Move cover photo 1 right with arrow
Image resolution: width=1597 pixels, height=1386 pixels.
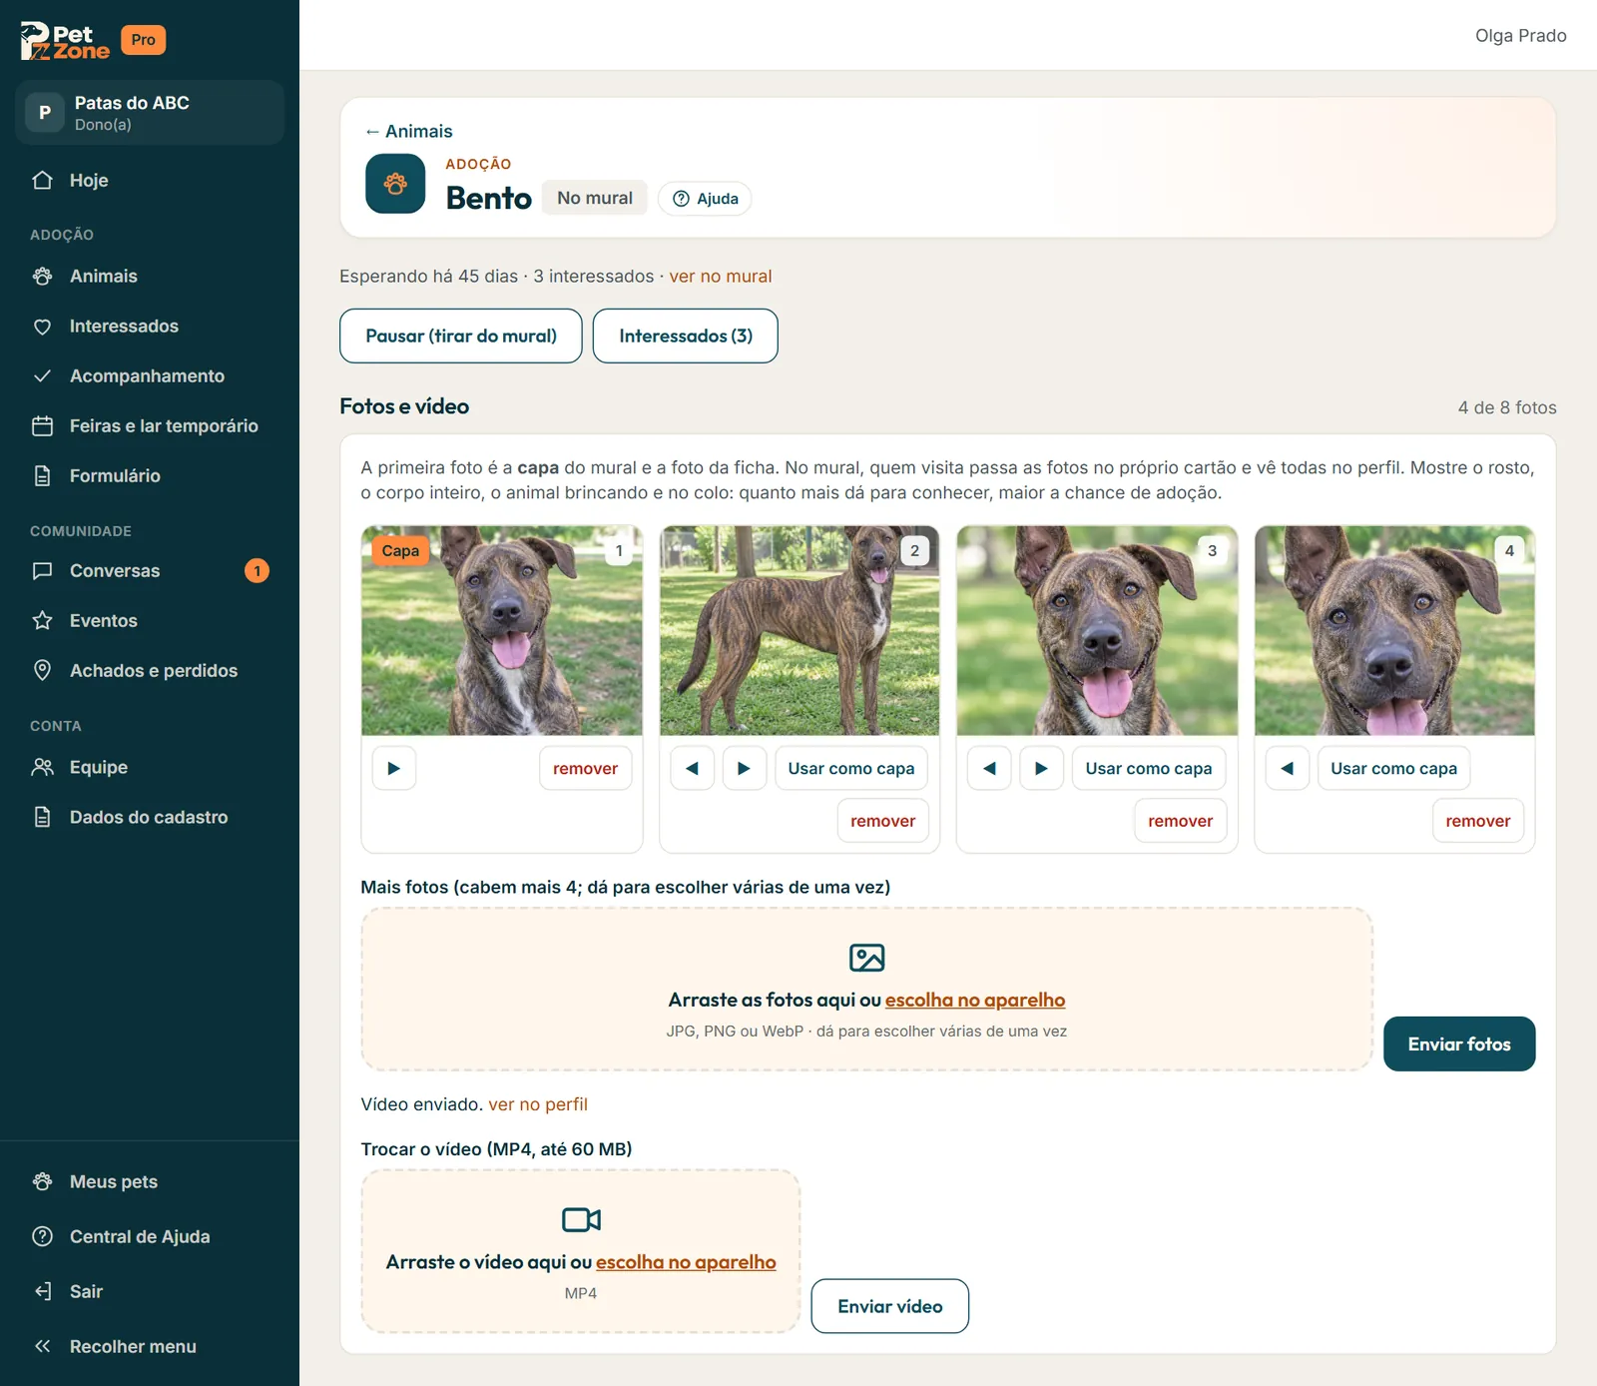tap(394, 768)
